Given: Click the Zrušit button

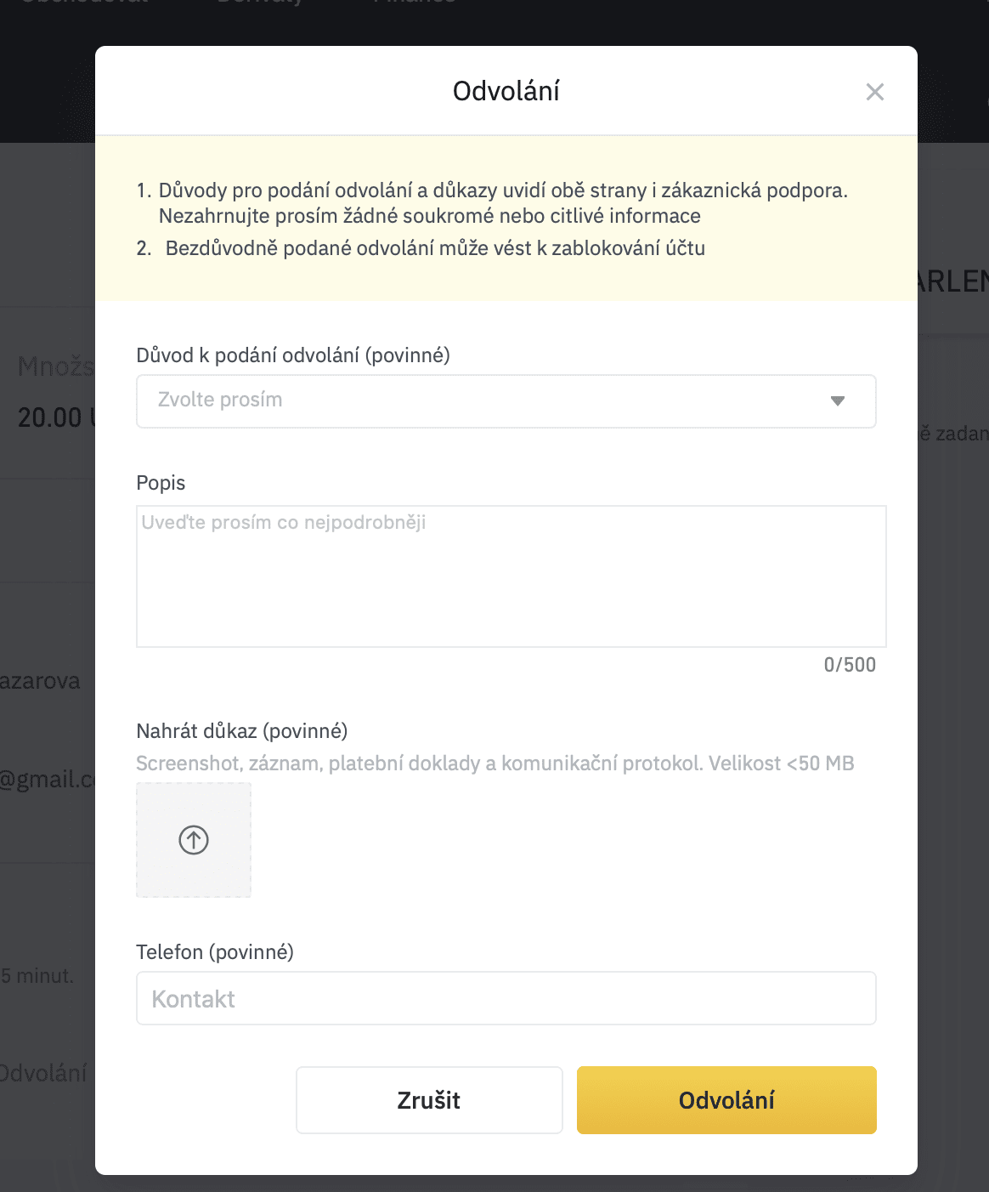Looking at the screenshot, I should [x=429, y=1100].
